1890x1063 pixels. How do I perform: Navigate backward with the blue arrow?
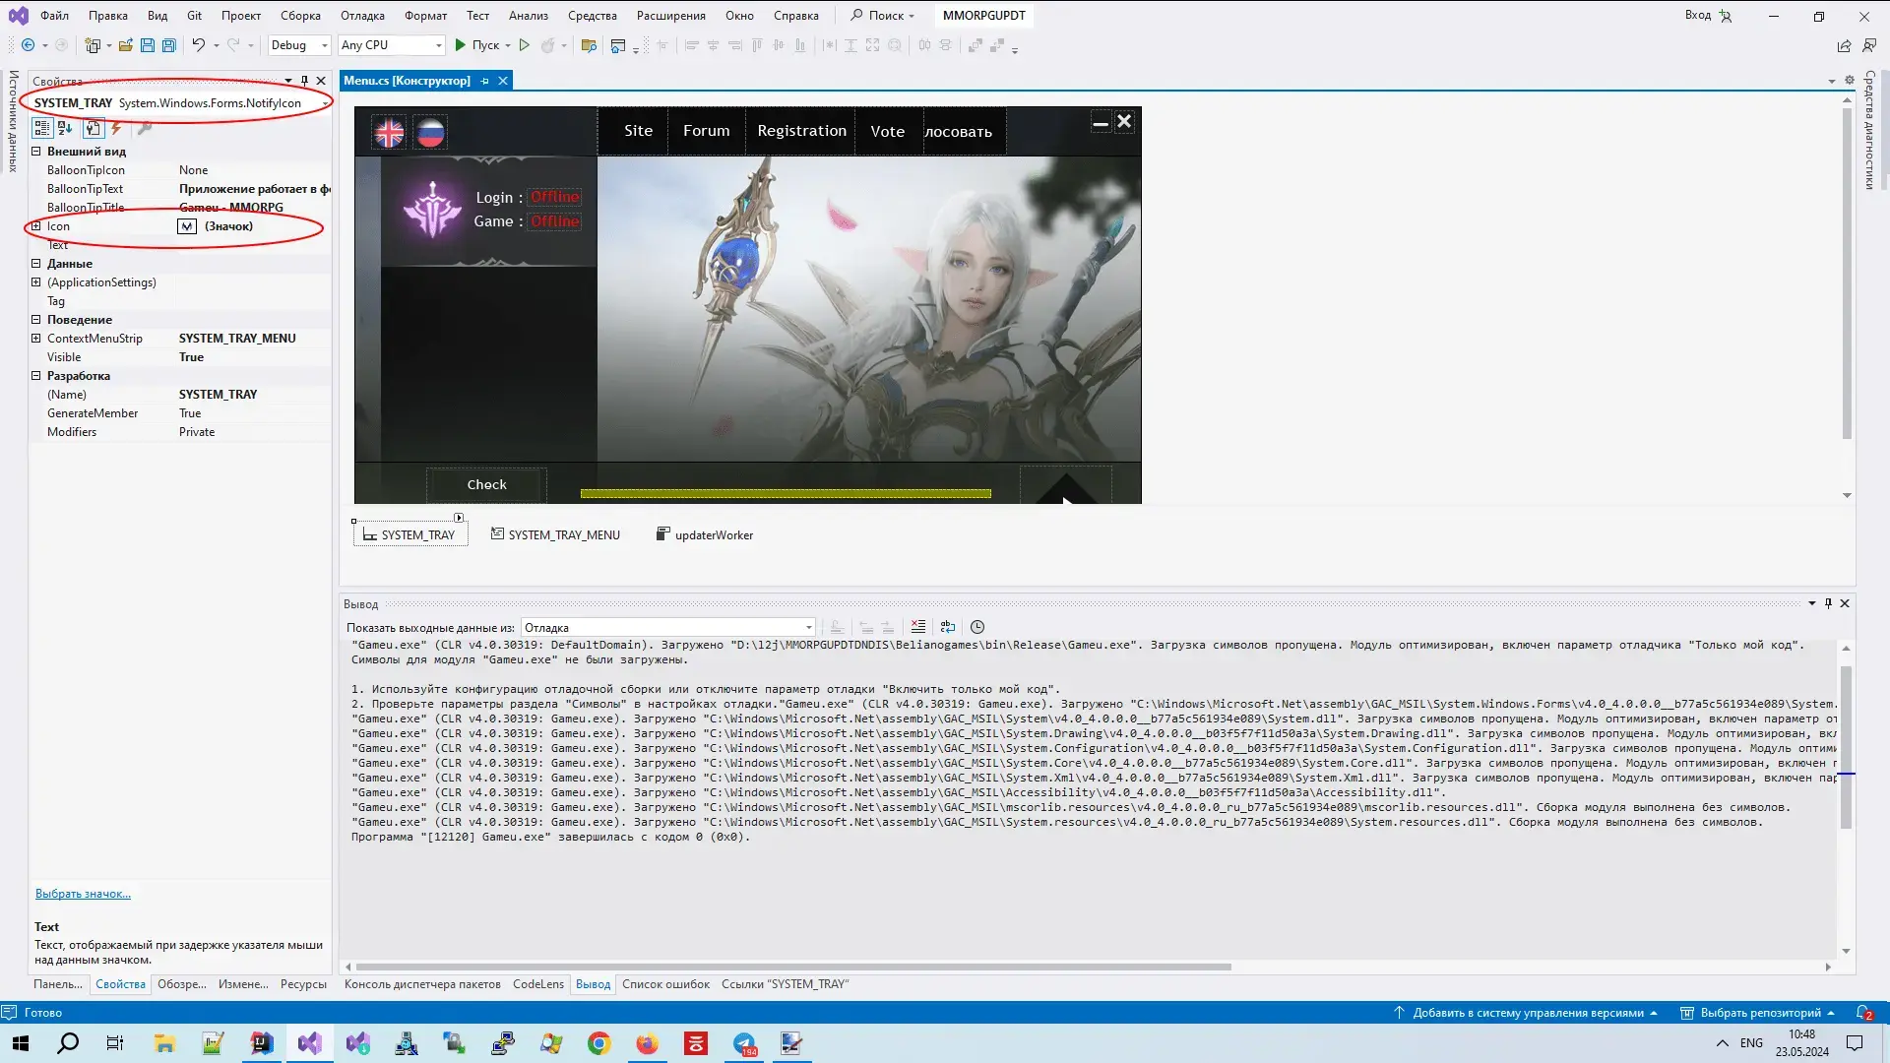[x=28, y=45]
